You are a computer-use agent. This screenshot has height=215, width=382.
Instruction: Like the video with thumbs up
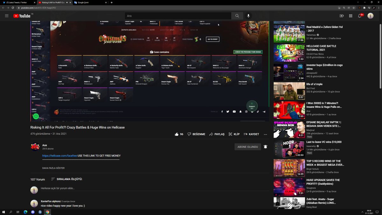[x=179, y=134]
